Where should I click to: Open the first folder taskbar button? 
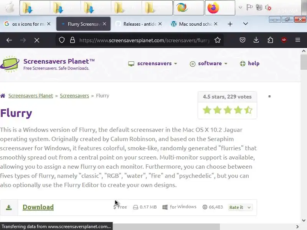tap(35, 8)
